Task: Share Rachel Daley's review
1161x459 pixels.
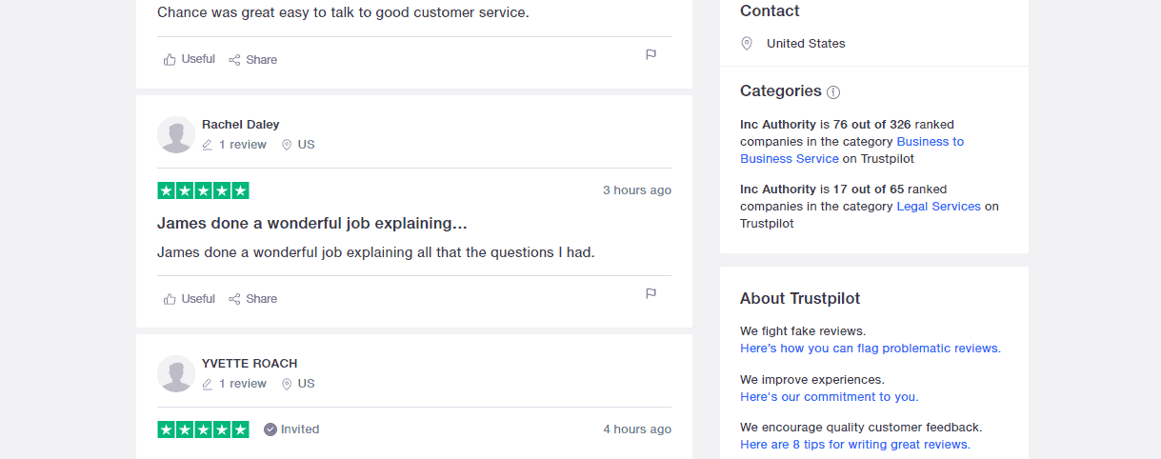Action: click(x=253, y=298)
